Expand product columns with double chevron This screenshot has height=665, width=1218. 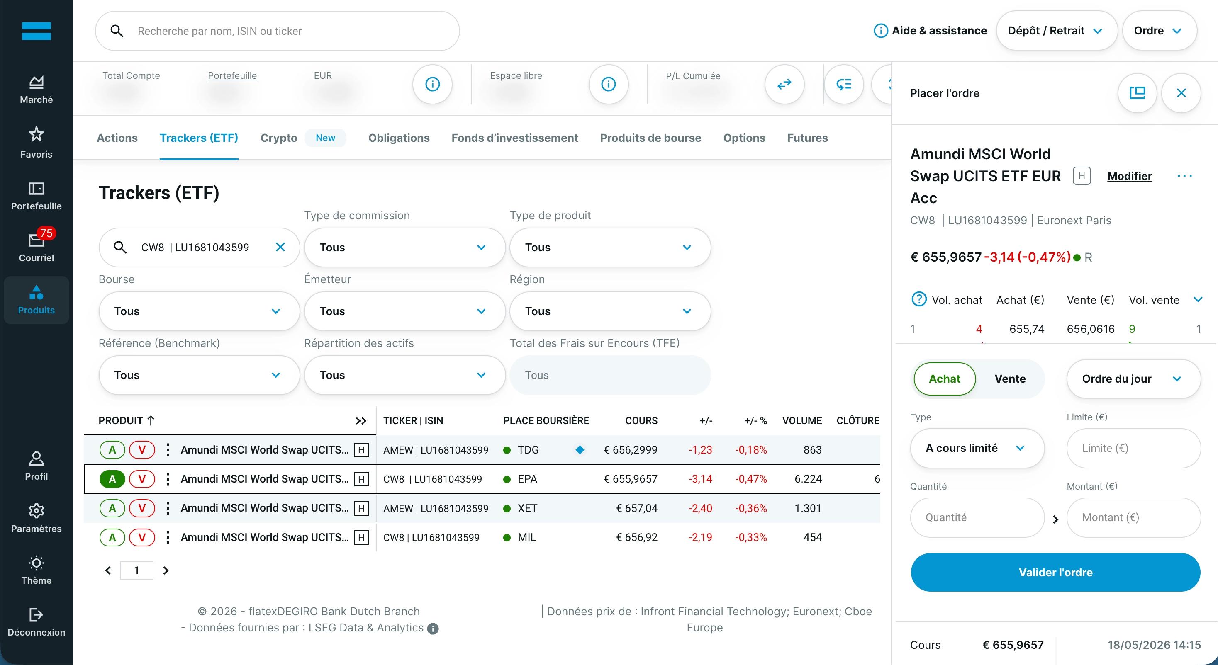pyautogui.click(x=361, y=421)
